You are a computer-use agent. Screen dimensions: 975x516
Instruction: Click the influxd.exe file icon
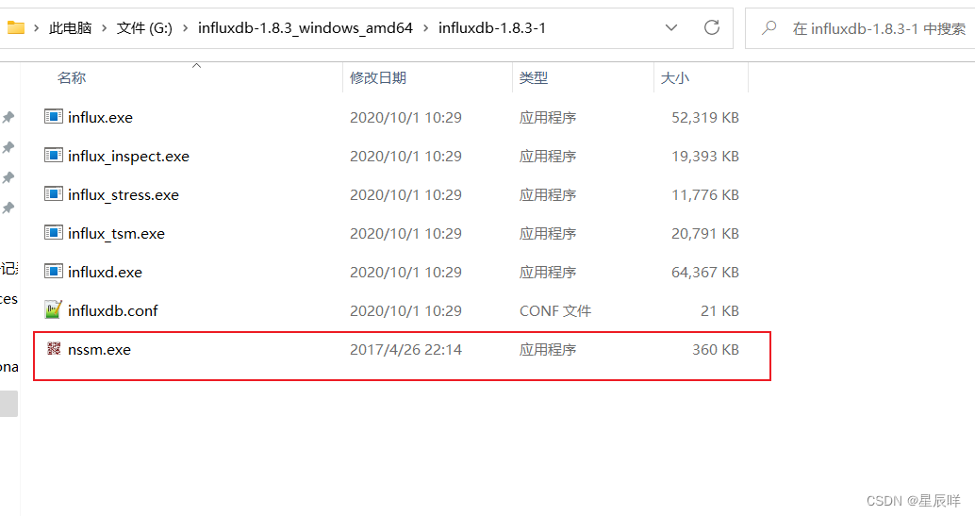click(x=54, y=271)
